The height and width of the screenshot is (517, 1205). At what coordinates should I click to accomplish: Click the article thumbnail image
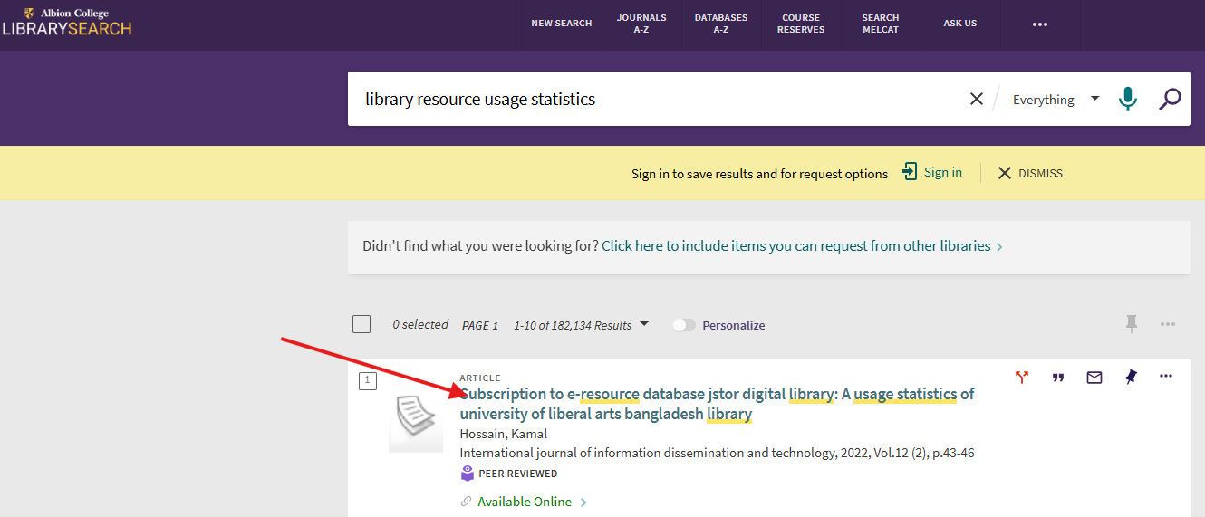pyautogui.click(x=416, y=422)
